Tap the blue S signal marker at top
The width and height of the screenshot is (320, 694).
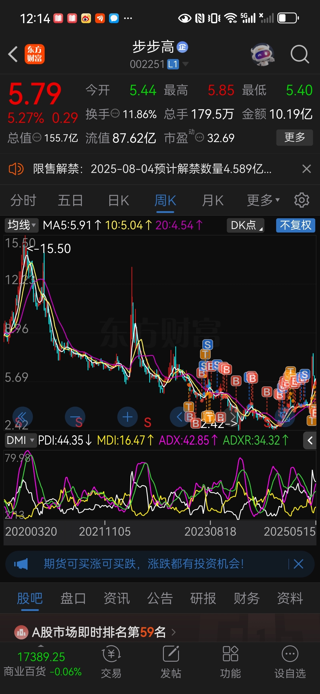click(x=207, y=345)
